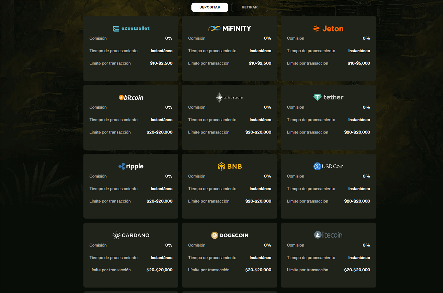
Task: Click the bitcoin 0% commission value
Action: (169, 107)
